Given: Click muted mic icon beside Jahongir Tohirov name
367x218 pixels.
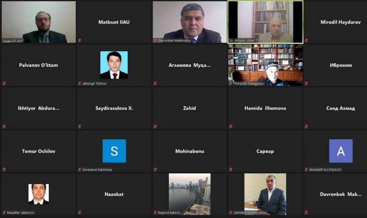Looking at the screenshot, I should [x=80, y=83].
